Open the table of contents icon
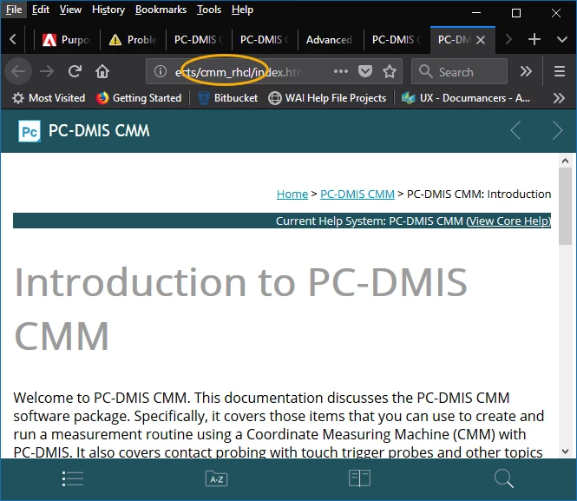 [73, 478]
